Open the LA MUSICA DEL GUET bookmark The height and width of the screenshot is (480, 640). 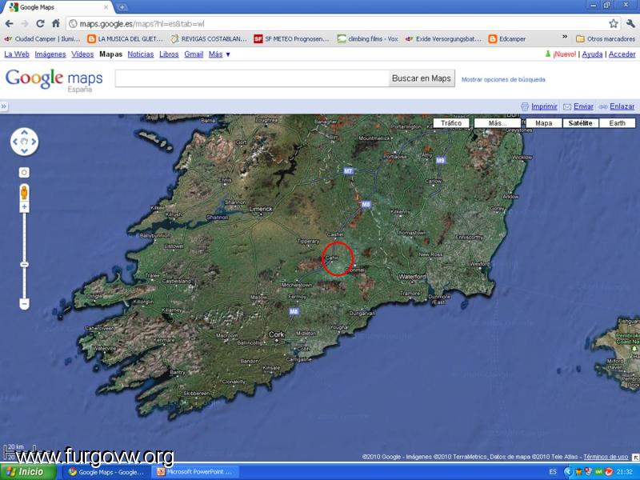(126, 38)
